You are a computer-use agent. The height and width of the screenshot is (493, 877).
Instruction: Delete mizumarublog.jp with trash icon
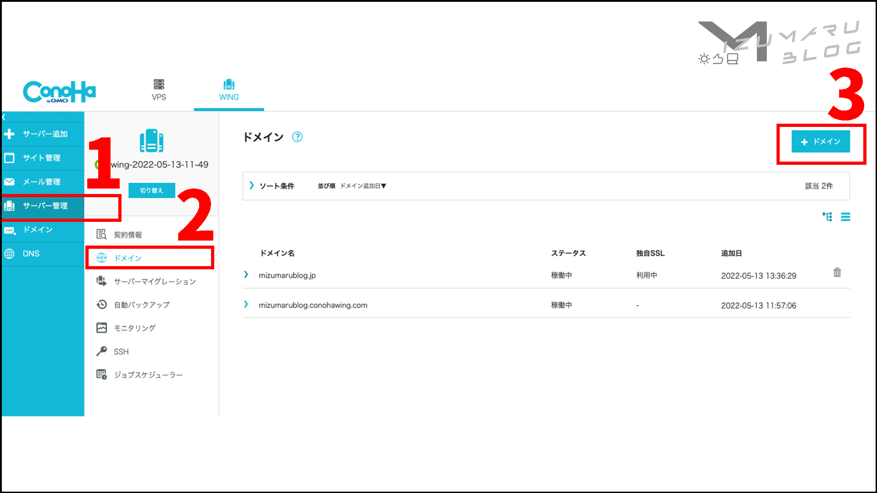click(837, 272)
